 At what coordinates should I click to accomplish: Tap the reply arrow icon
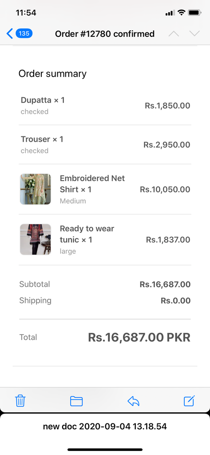134,401
